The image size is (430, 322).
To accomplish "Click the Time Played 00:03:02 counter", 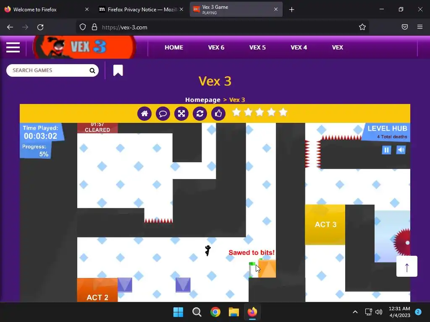I will click(41, 132).
